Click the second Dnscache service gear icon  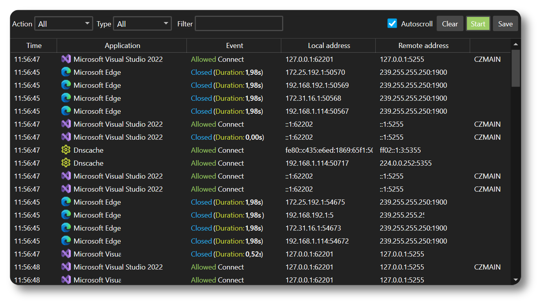coord(66,163)
